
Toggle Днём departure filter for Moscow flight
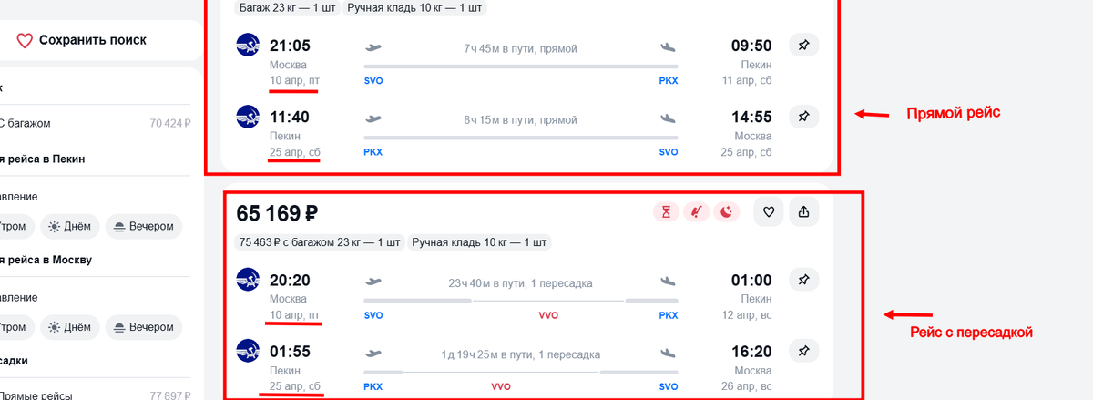71,326
